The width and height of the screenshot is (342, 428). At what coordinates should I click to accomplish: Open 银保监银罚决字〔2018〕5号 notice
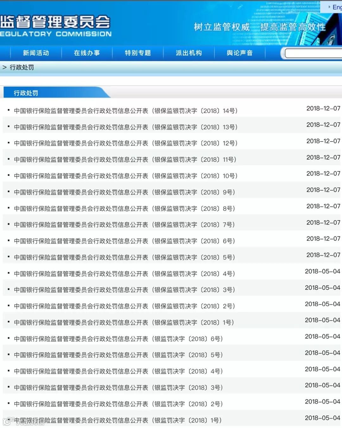124,257
